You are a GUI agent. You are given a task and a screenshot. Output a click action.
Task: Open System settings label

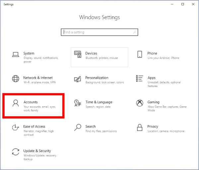point(29,53)
